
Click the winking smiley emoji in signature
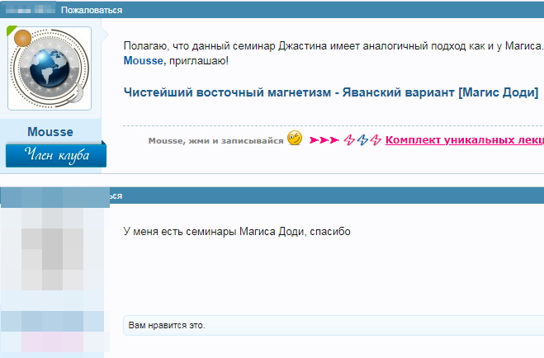coord(295,139)
